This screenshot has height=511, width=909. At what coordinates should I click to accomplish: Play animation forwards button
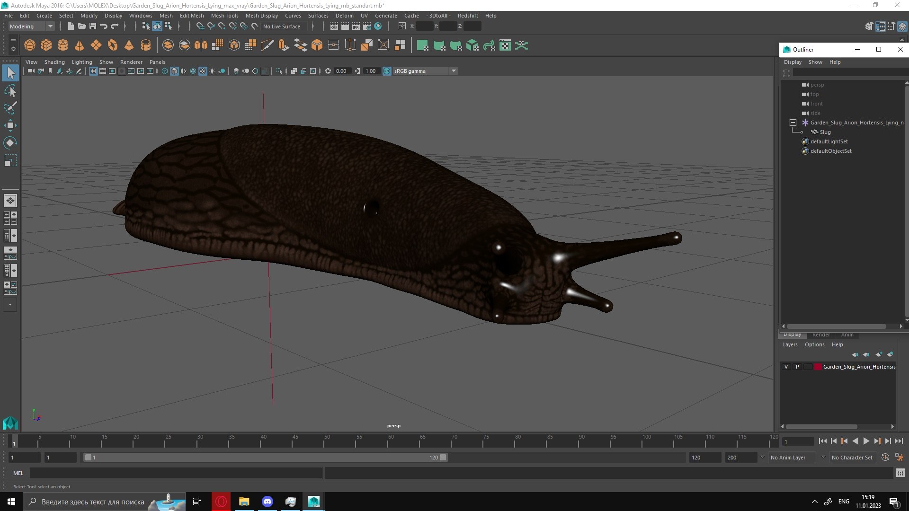[x=866, y=441]
